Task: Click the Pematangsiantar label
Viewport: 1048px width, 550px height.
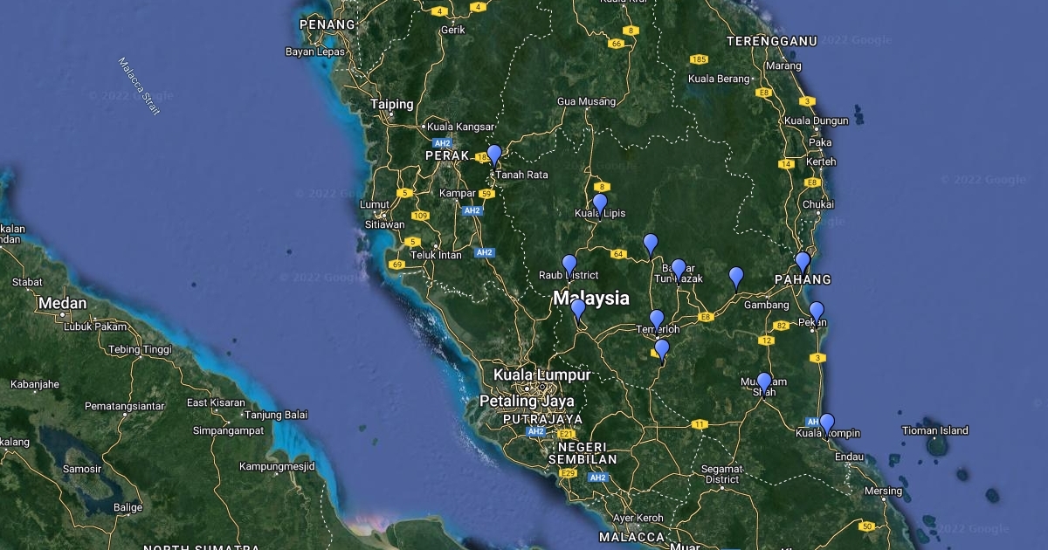Action: 125,406
